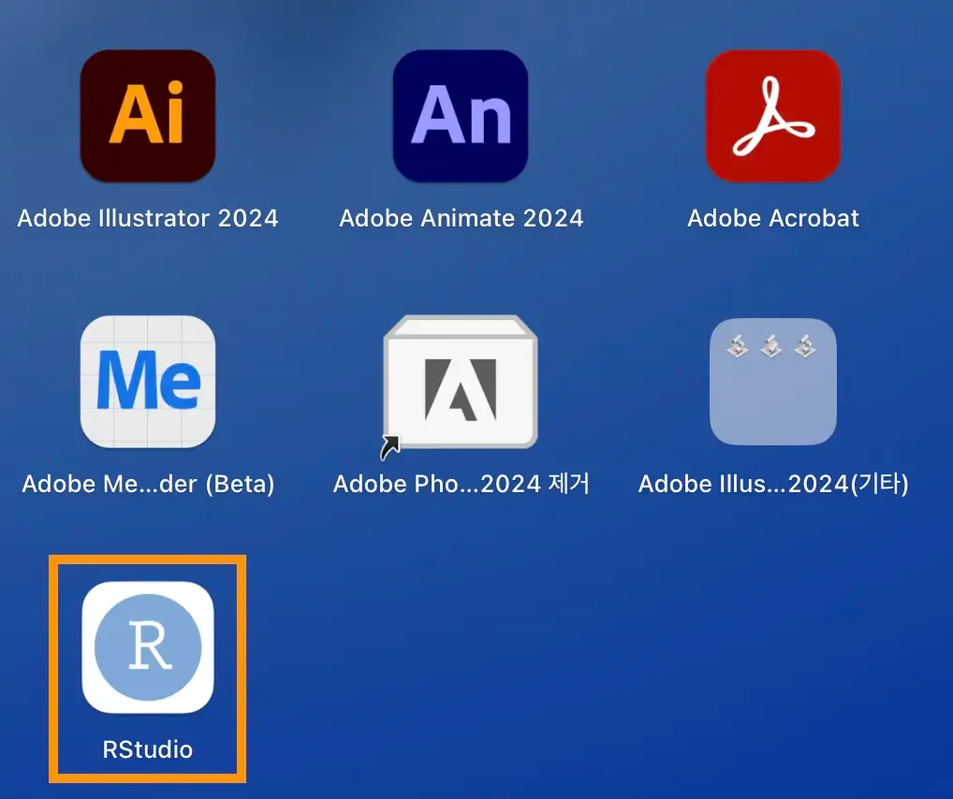The width and height of the screenshot is (953, 799).
Task: Click the box-shaped Photoshop uninstaller graphic
Action: click(x=461, y=381)
